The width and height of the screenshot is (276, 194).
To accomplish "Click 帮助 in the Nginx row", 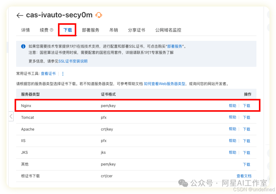I will (233, 106).
